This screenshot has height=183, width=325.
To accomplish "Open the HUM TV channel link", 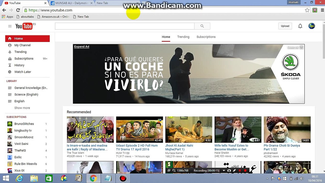I will tap(121, 153).
